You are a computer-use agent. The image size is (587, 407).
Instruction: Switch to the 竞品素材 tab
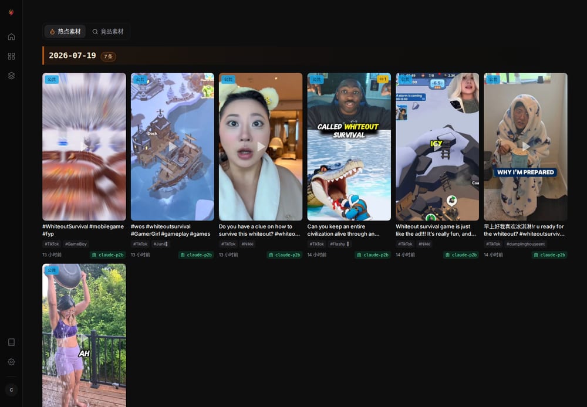108,32
